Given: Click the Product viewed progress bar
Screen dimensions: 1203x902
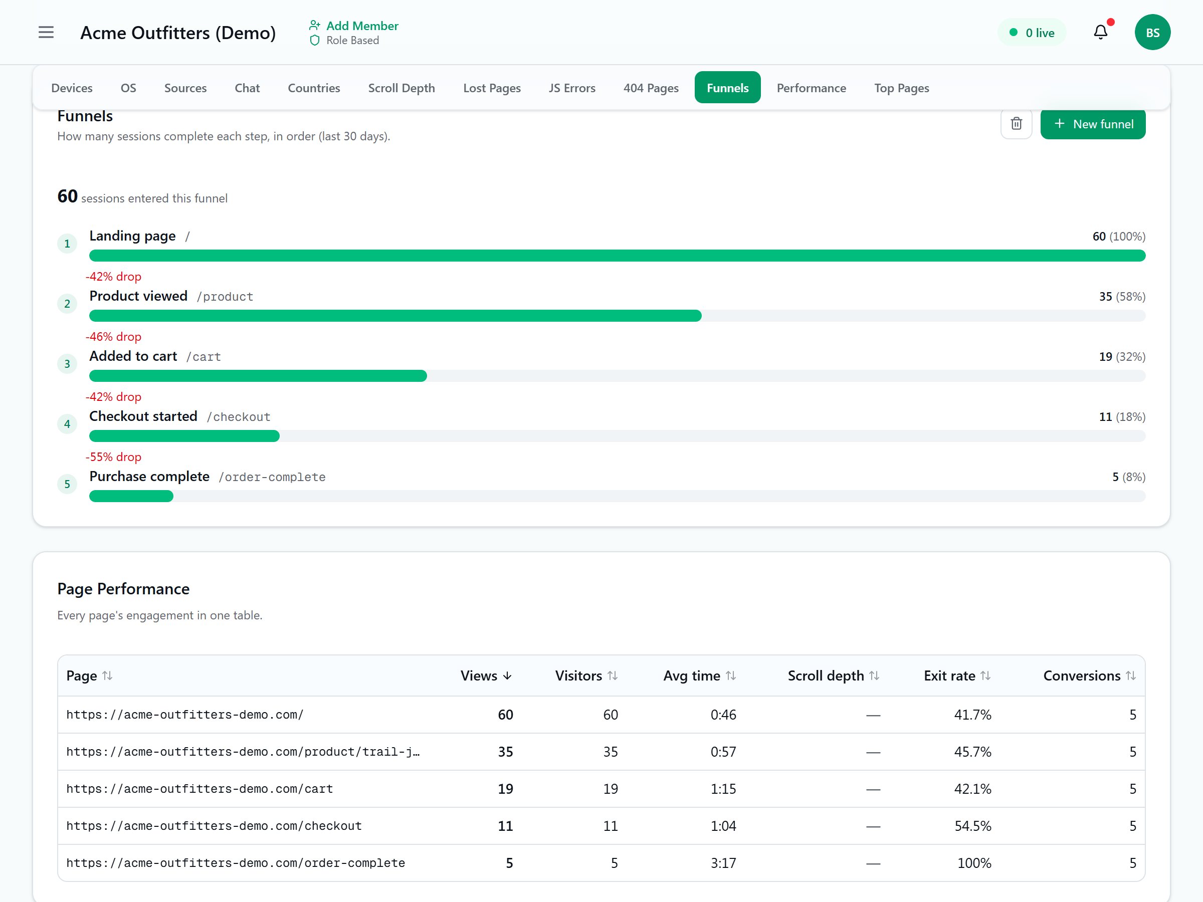Looking at the screenshot, I should coord(617,316).
